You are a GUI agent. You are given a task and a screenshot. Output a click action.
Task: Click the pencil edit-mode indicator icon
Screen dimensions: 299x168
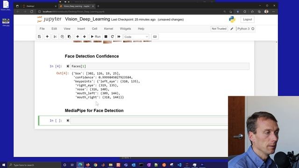pyautogui.click(x=232, y=29)
